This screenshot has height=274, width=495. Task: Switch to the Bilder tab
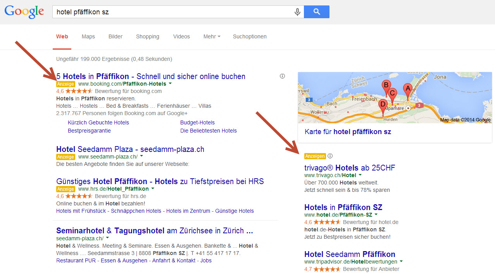[116, 37]
